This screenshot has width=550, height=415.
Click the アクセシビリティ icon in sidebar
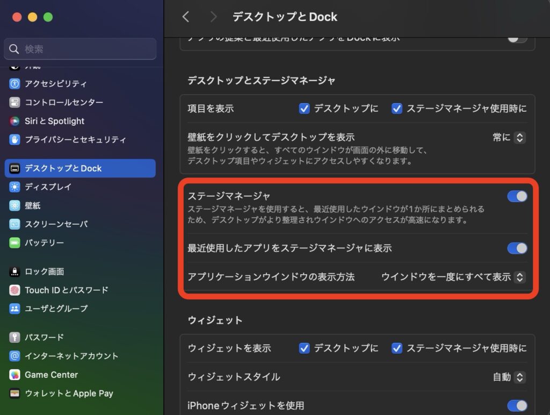click(15, 84)
